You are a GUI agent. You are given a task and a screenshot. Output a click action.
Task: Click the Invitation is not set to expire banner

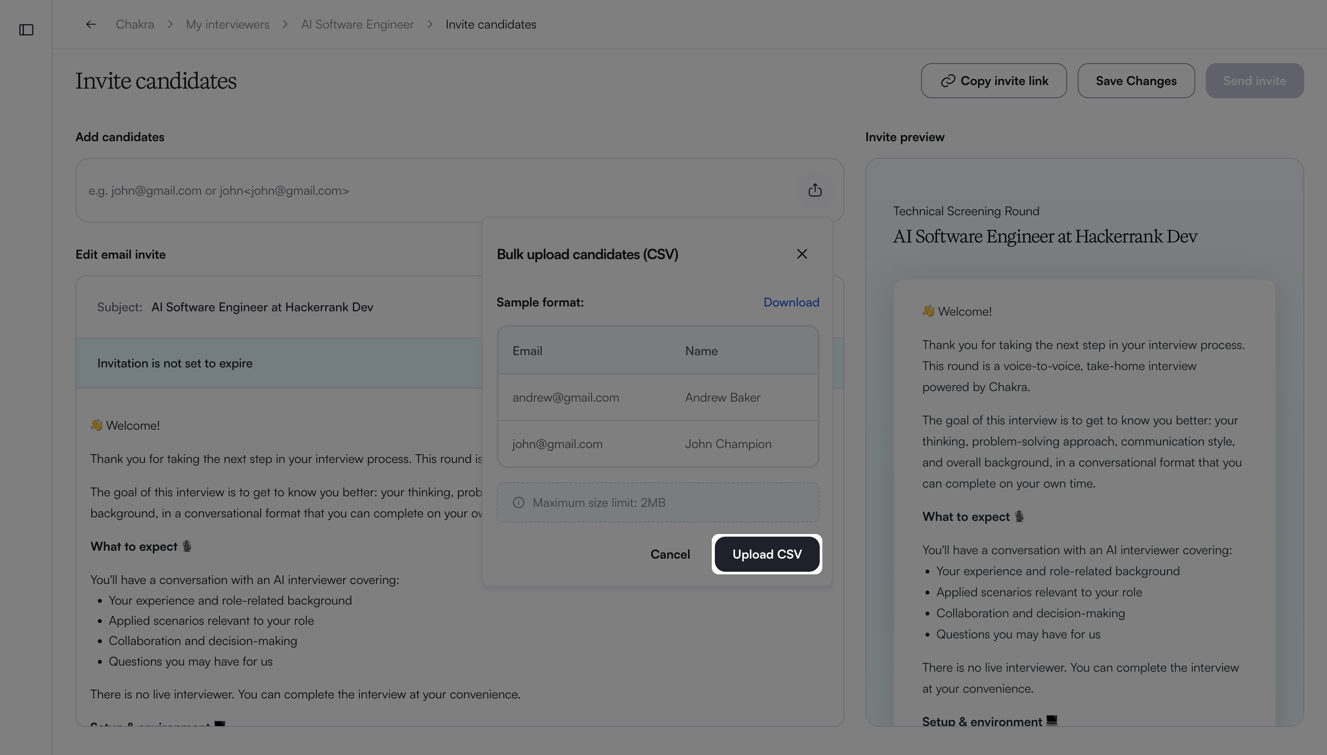click(x=279, y=363)
